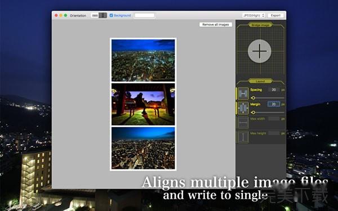
Task: Click the Margin value field
Action: coord(274,104)
